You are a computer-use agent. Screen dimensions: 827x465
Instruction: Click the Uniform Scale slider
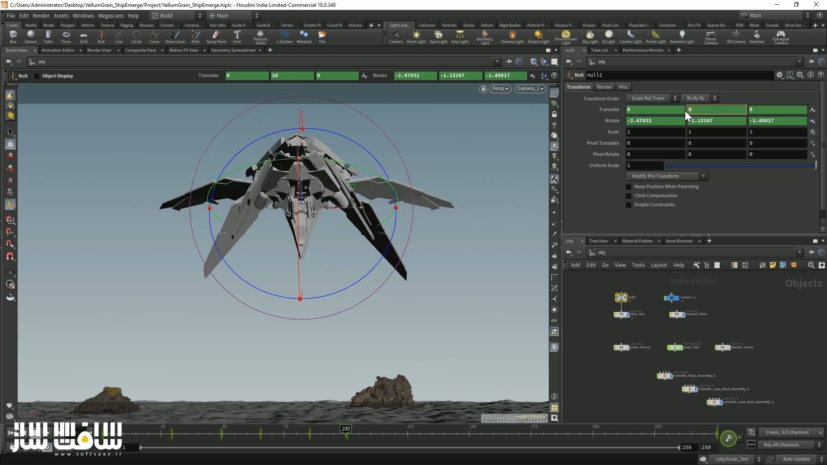tap(741, 166)
